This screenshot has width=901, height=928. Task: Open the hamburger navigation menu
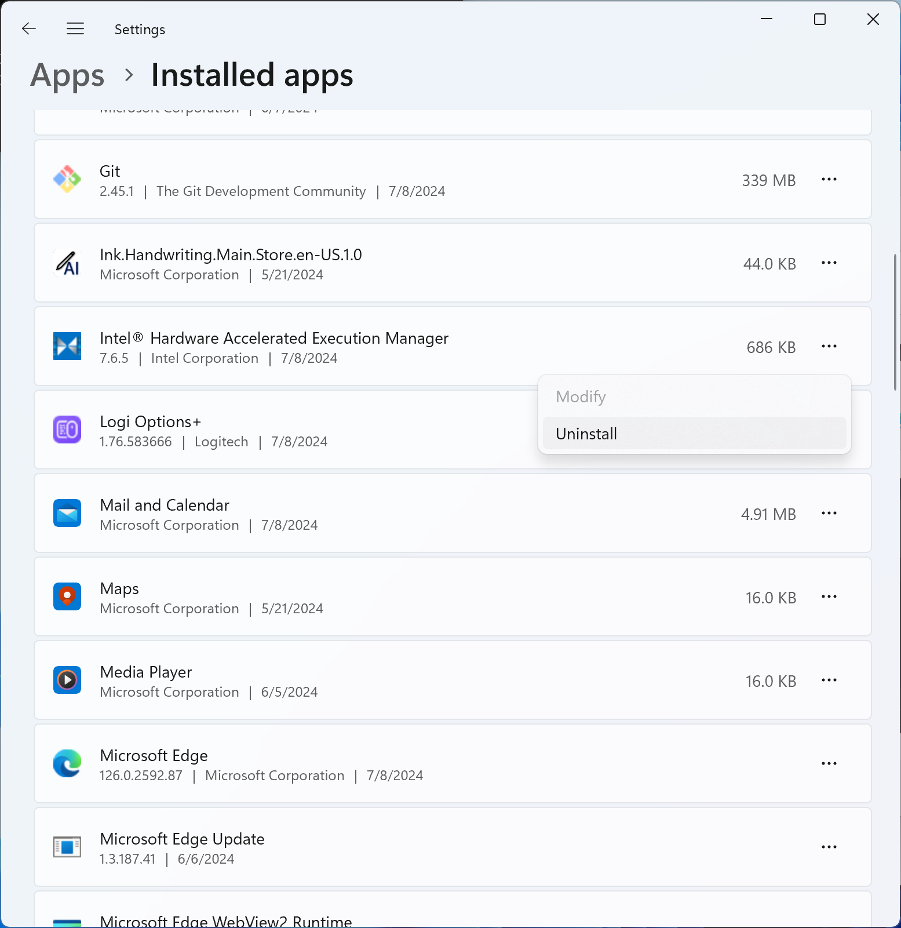coord(75,28)
